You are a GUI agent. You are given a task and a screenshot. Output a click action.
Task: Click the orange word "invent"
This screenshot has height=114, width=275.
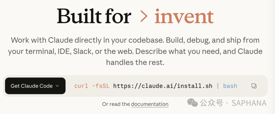click(184, 16)
